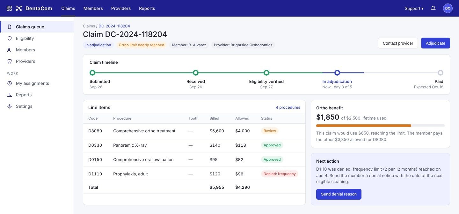459x214 pixels.
Task: Open My assignments clock icon
Action: pyautogui.click(x=10, y=83)
